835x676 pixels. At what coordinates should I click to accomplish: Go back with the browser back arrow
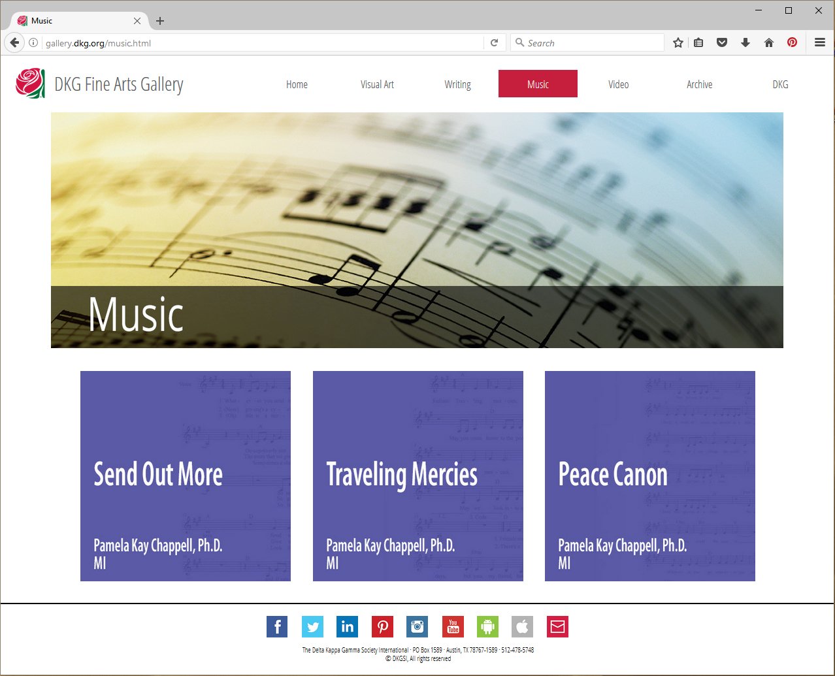point(14,42)
